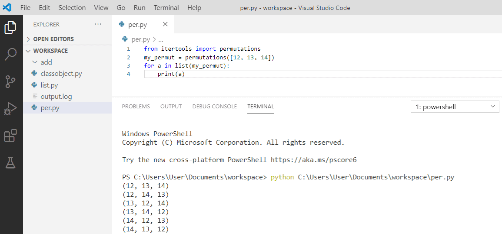The image size is (502, 234).
Task: Open the Help menu
Action: click(194, 8)
